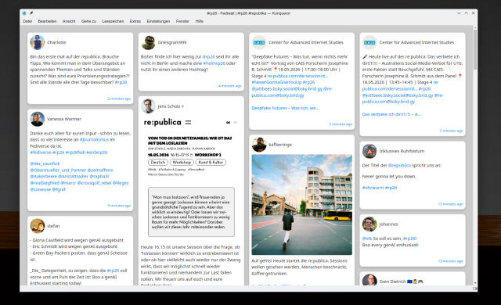Click the Workshop tag in session image
The image size is (501, 305).
click(x=182, y=162)
